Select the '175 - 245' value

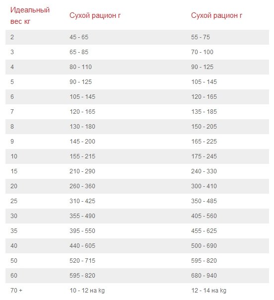204,156
